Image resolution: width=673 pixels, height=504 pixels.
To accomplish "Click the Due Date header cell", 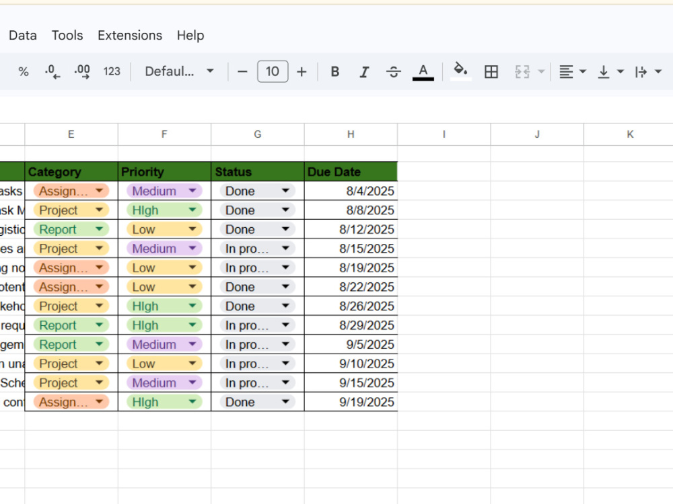I will coord(351,171).
